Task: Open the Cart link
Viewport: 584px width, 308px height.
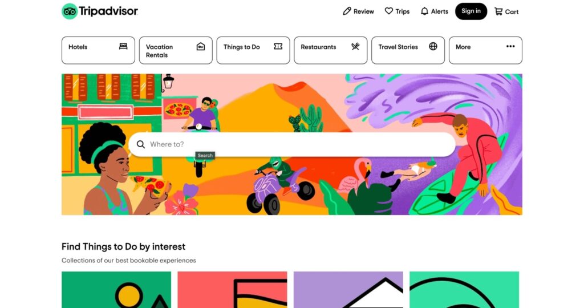Action: point(506,11)
